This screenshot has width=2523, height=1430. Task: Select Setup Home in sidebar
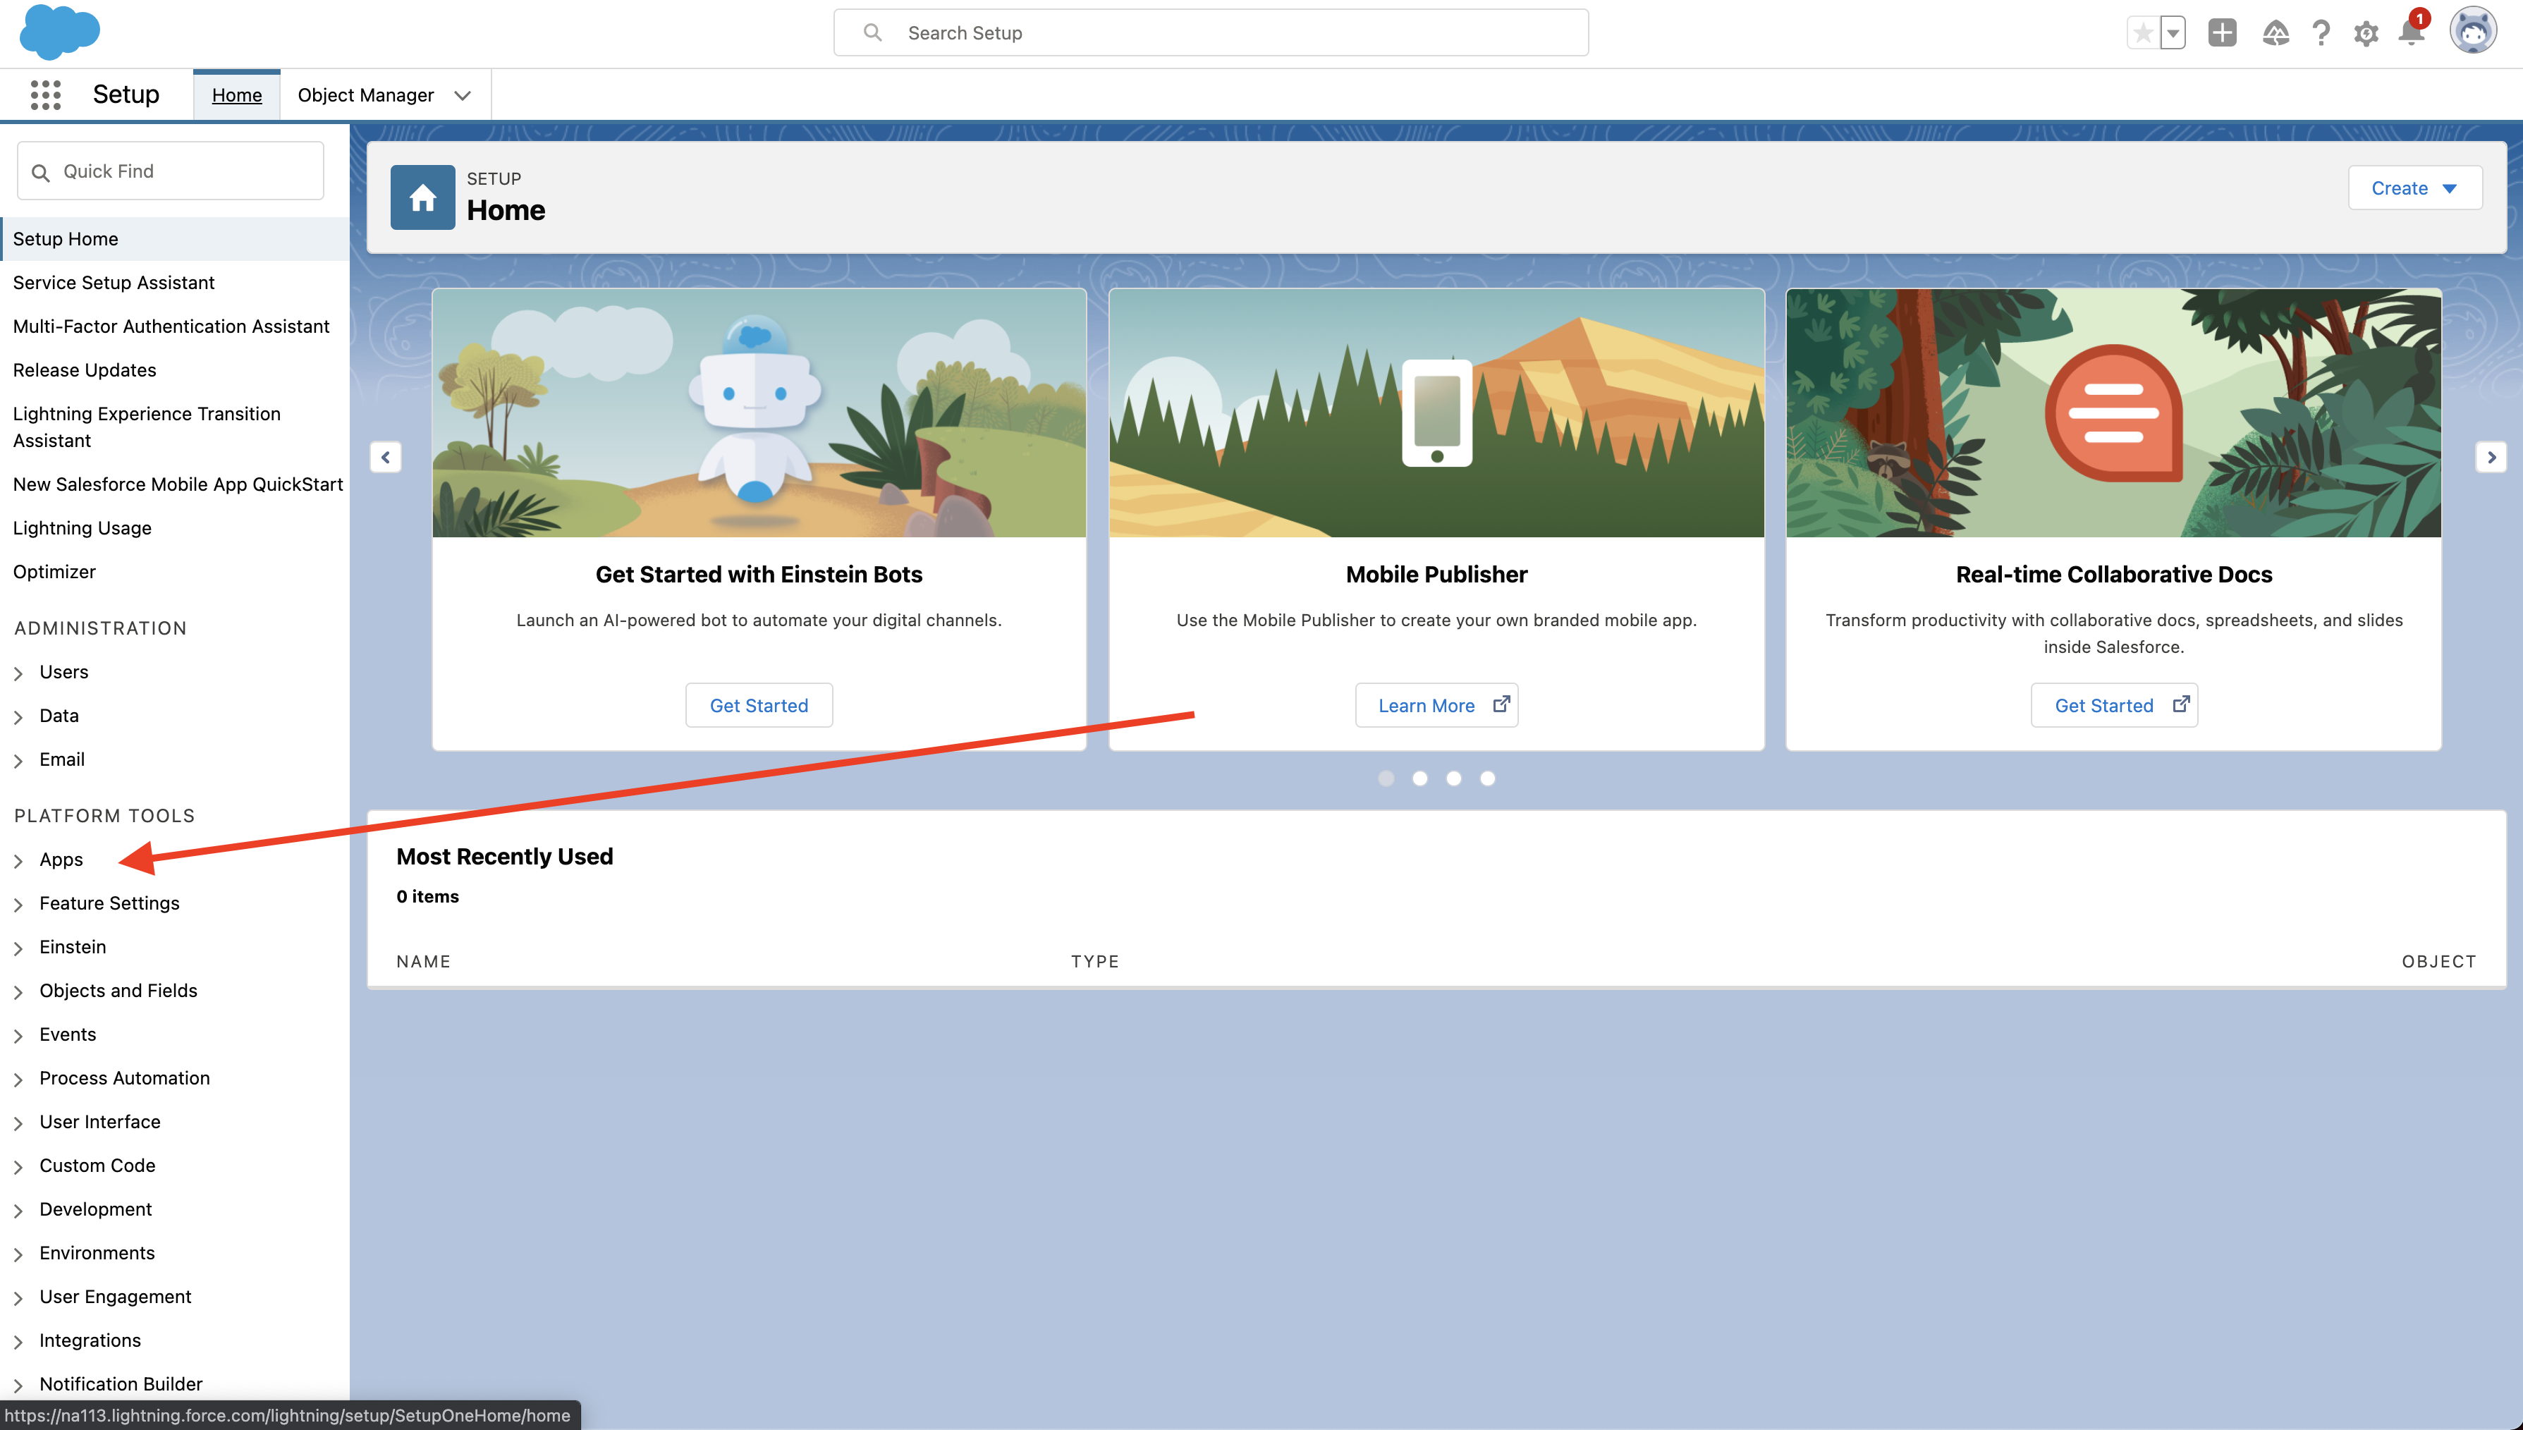point(175,238)
